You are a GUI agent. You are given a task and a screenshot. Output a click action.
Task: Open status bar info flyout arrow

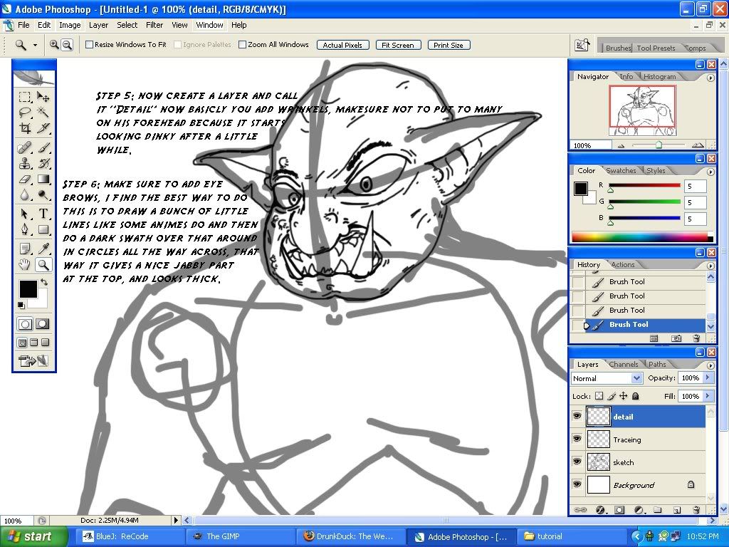176,521
